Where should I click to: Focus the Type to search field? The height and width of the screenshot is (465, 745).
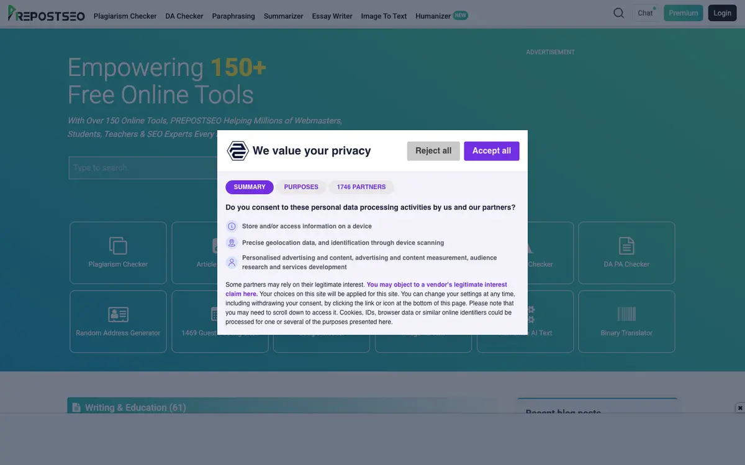143,168
